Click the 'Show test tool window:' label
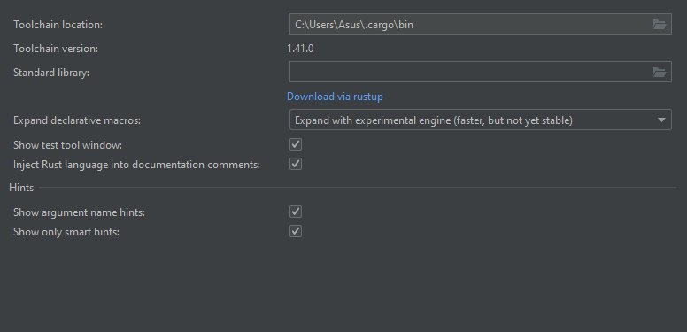 [x=68, y=144]
